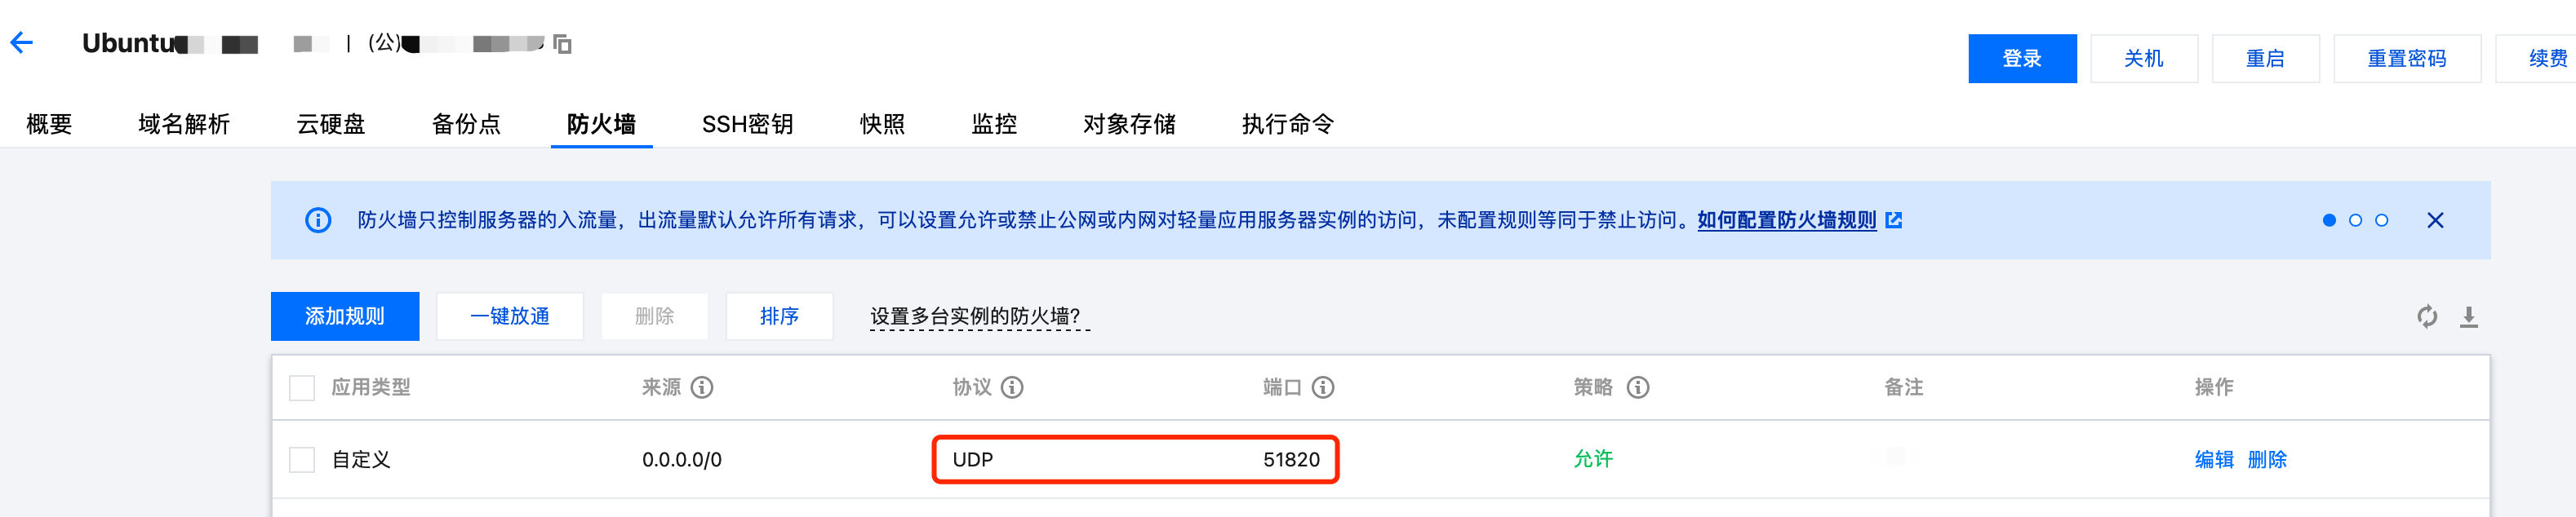This screenshot has height=517, width=2576.
Task: Dismiss the firewall info banner
Action: pyautogui.click(x=2435, y=220)
